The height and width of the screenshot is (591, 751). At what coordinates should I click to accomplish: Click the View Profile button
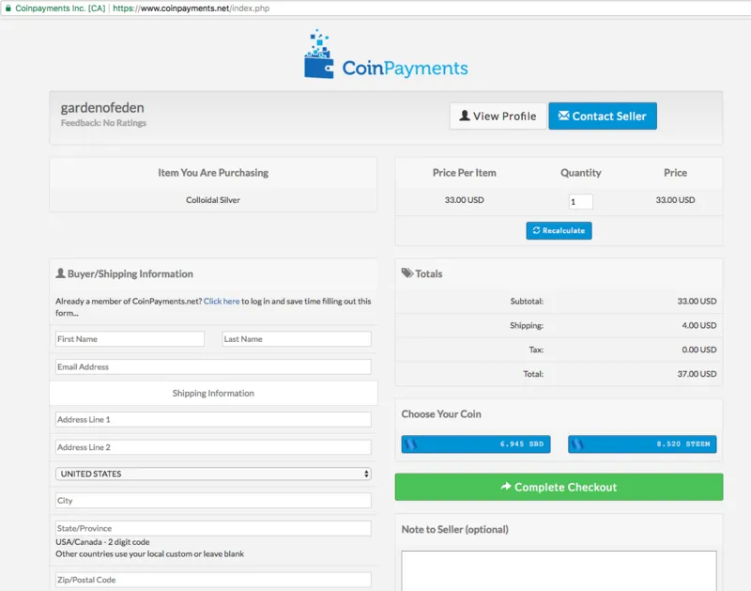pos(498,116)
